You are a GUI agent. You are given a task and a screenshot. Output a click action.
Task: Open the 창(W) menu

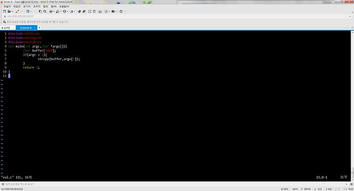click(x=54, y=6)
